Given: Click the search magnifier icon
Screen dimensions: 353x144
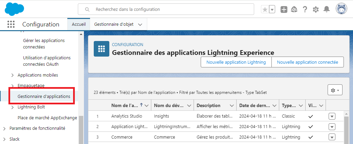Looking at the screenshot, I should pyautogui.click(x=87, y=9).
